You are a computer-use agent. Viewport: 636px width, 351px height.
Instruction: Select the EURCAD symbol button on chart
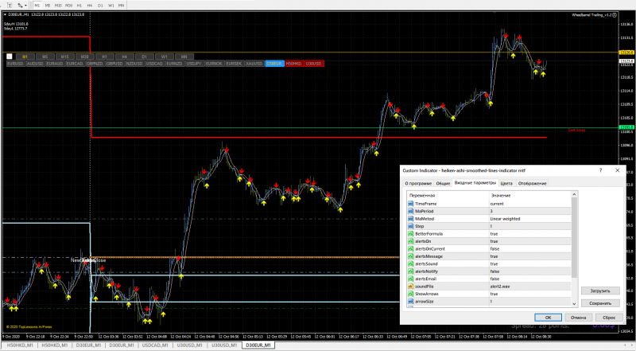pos(76,64)
